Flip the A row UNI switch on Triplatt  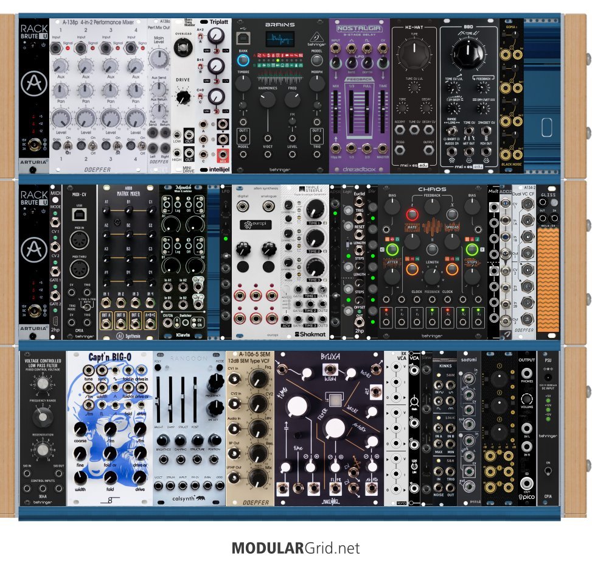(217, 51)
